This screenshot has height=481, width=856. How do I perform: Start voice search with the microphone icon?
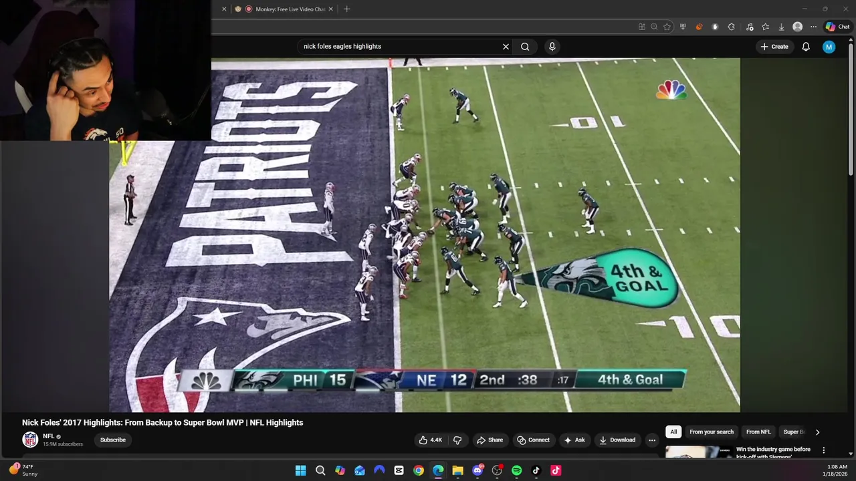tap(552, 47)
